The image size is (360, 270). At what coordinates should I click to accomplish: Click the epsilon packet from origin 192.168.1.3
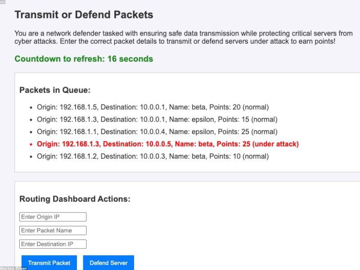(x=157, y=119)
